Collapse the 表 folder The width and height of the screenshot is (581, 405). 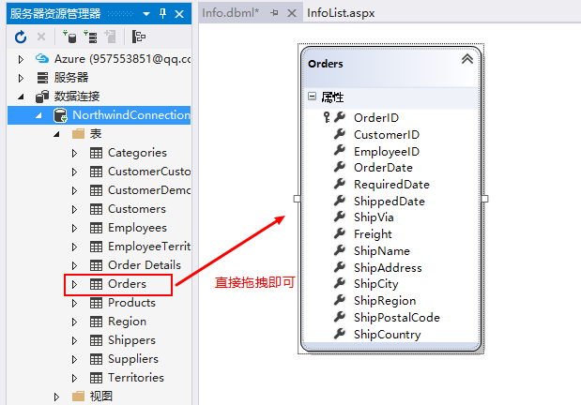[x=56, y=134]
